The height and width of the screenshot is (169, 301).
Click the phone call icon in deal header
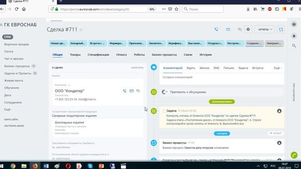click(x=216, y=29)
